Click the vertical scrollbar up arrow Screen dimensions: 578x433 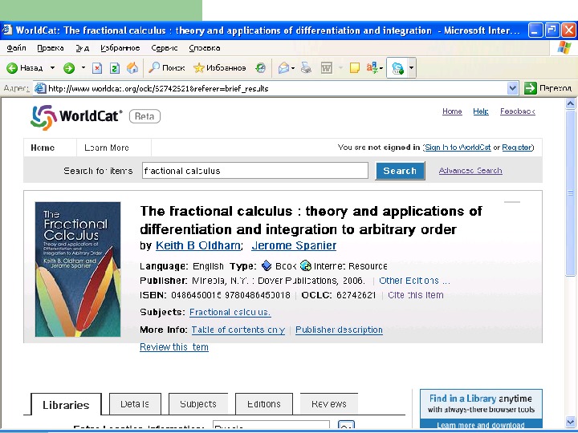(570, 103)
